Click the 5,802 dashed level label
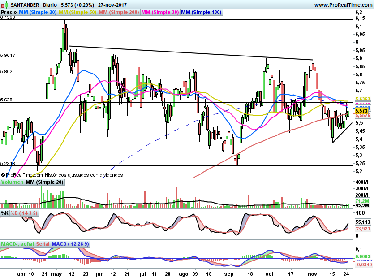Image resolution: width=374 pixels, height=278 pixels. [x=6, y=72]
